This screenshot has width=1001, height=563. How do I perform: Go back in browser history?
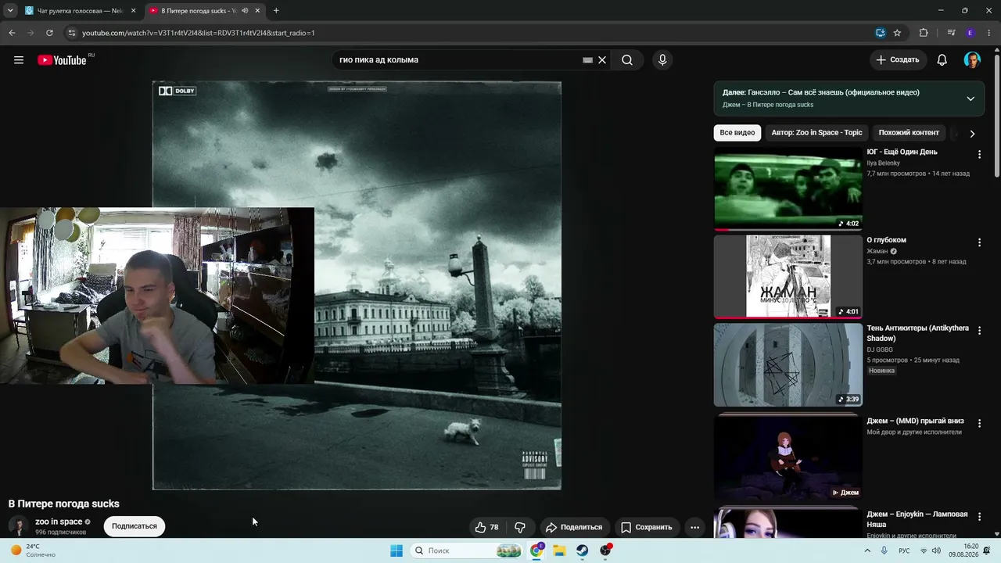(12, 33)
